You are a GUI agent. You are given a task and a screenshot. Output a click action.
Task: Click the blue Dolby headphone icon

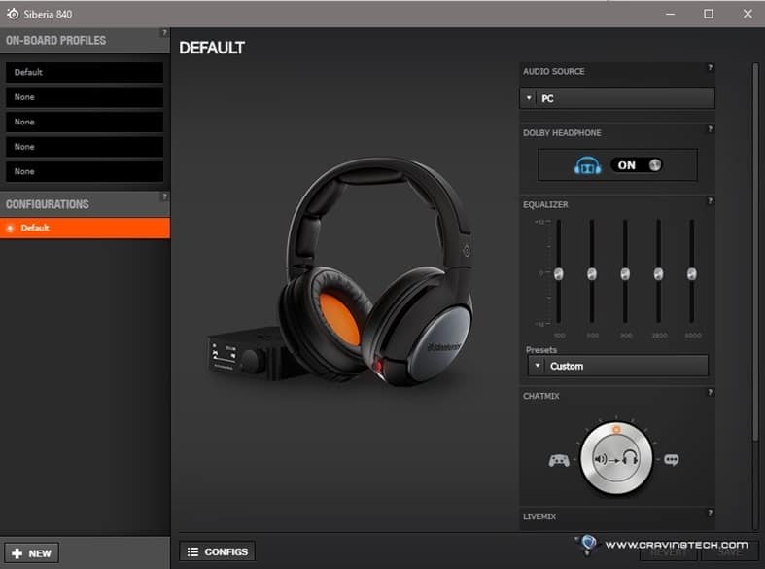(x=587, y=166)
